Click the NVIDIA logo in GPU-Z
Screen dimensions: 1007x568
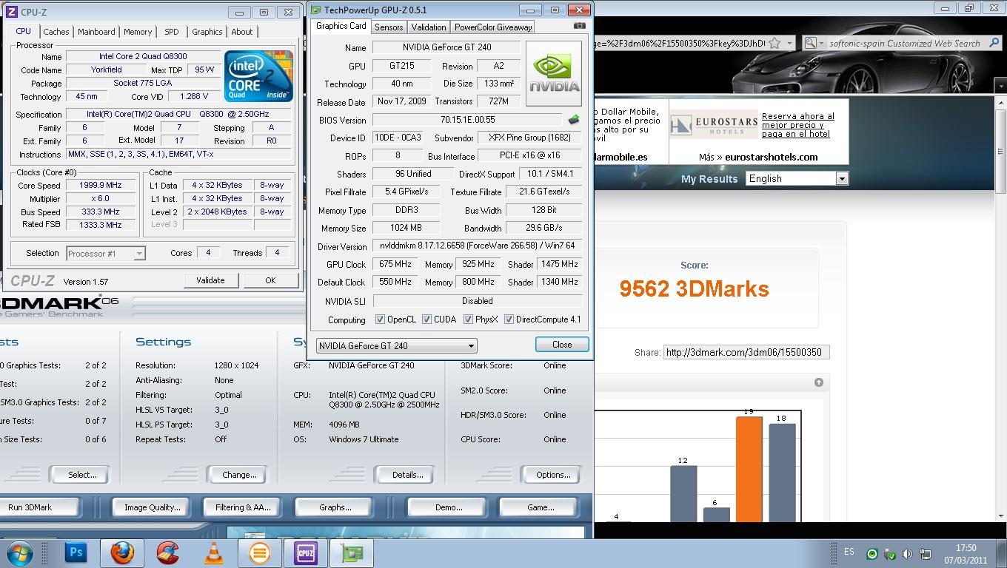click(554, 73)
